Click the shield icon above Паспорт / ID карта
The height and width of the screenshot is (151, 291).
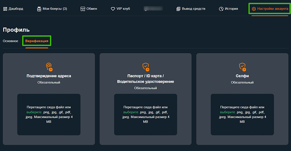pyautogui.click(x=145, y=67)
